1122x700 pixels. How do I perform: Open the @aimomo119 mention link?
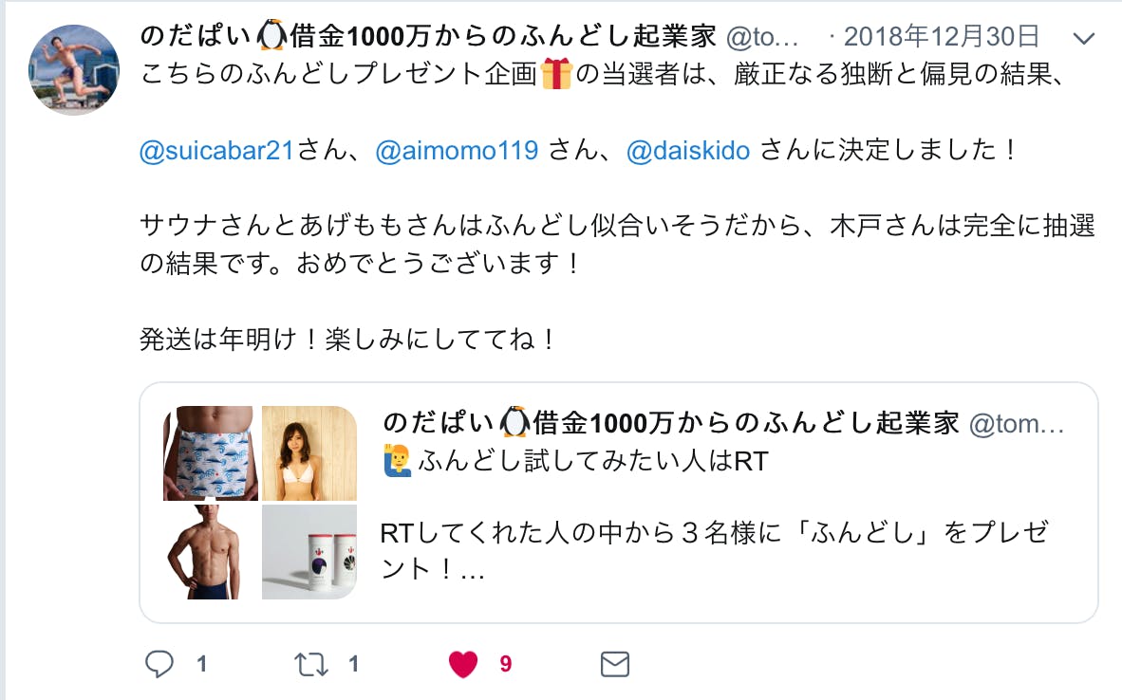[x=457, y=150]
